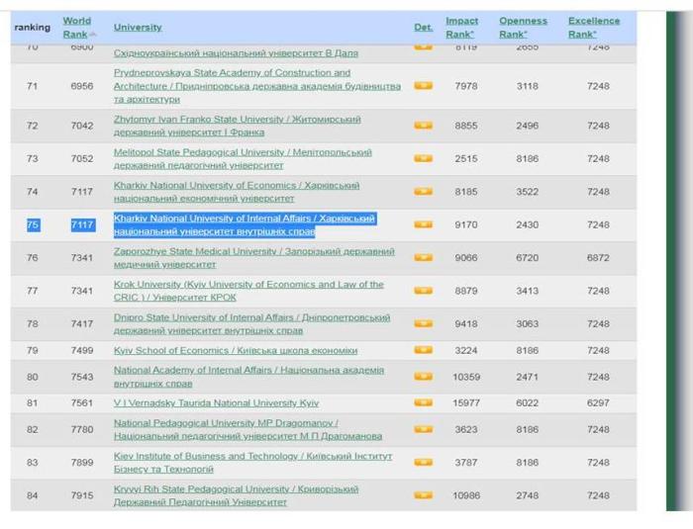The image size is (693, 529).
Task: Click details icon for Zhytomyr Ivan Franko University
Action: click(x=423, y=126)
